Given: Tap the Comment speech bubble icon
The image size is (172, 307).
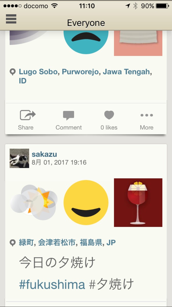Looking at the screenshot, I should (x=69, y=115).
